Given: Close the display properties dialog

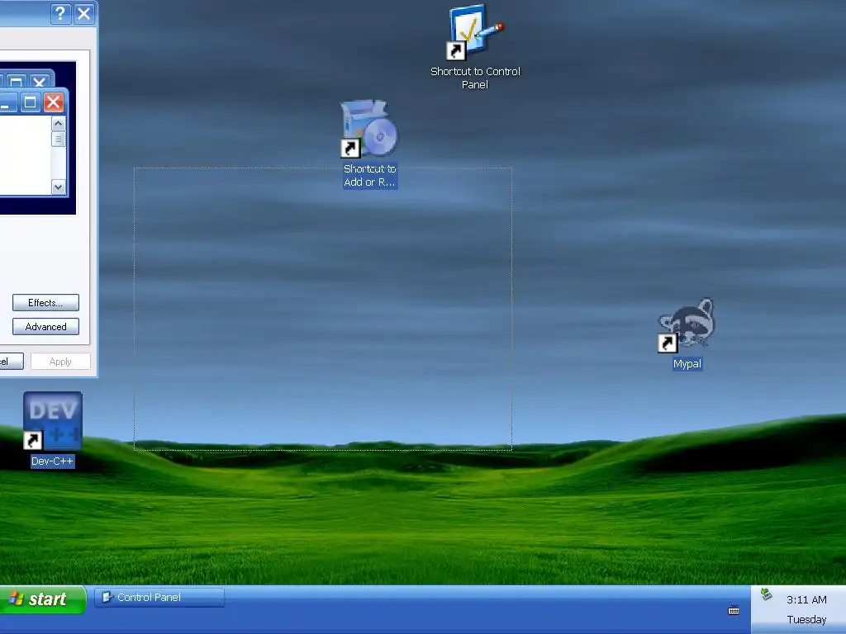Looking at the screenshot, I should (x=84, y=13).
